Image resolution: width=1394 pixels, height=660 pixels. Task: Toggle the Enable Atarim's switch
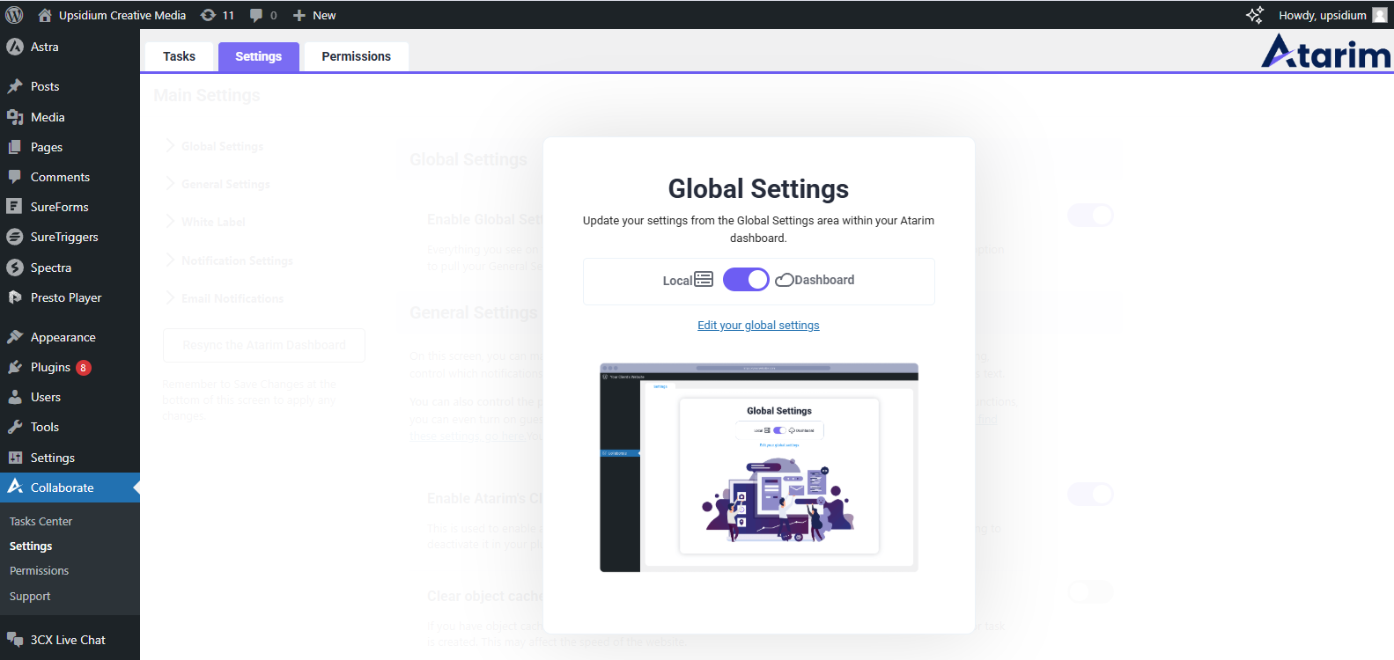click(1090, 494)
